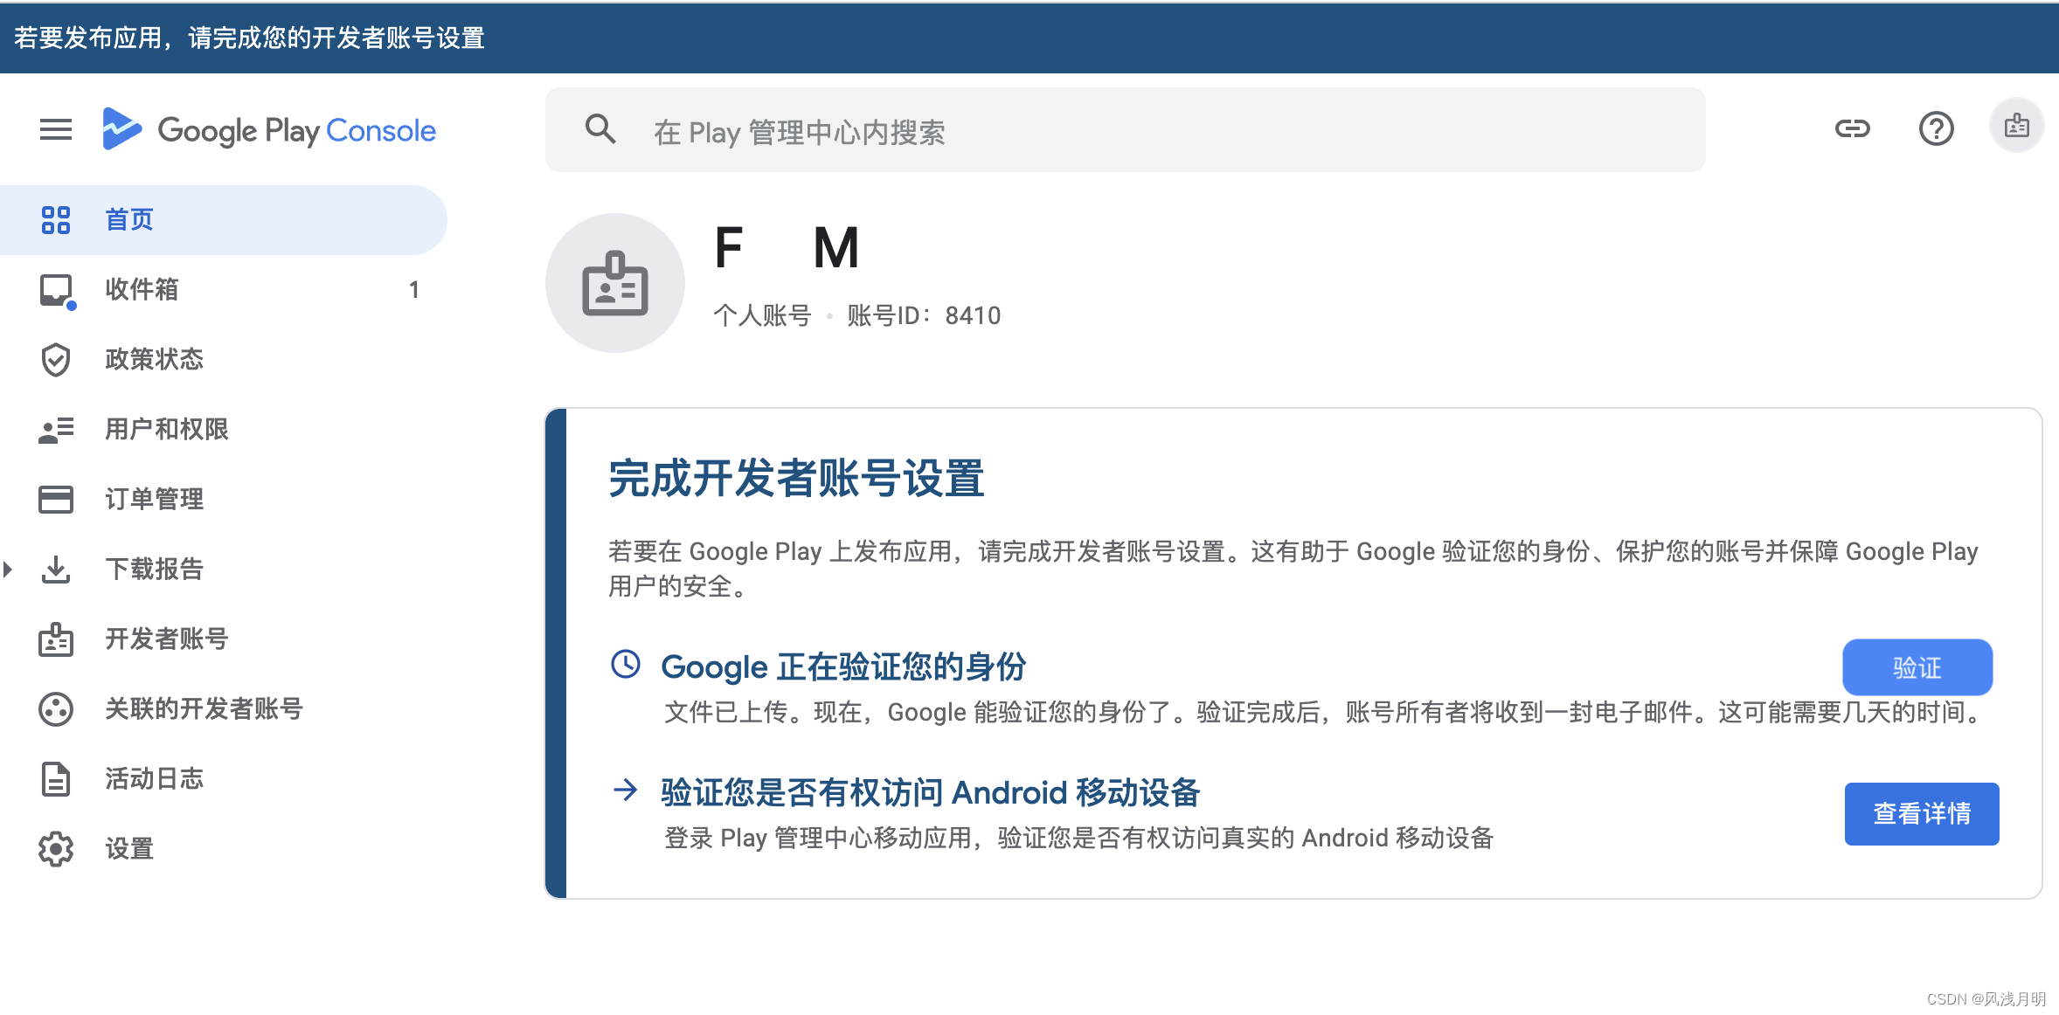Click the 验证 button

pyautogui.click(x=1917, y=668)
